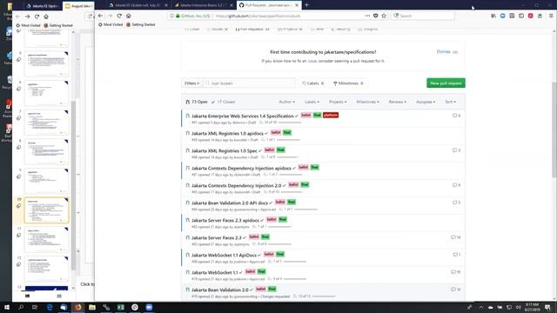Image resolution: width=557 pixels, height=313 pixels.
Task: Open a new browser tab
Action: (x=306, y=5)
